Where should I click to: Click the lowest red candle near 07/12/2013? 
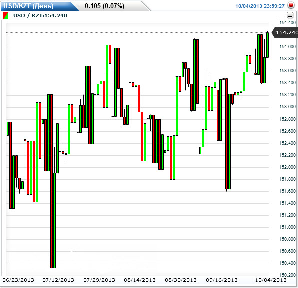pyautogui.click(x=51, y=181)
